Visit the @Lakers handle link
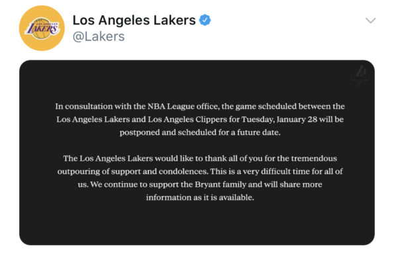The image size is (394, 261). 99,36
